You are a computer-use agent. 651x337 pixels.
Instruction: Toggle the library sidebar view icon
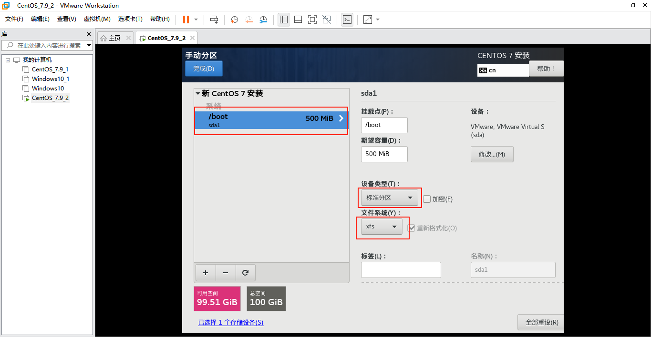(284, 20)
